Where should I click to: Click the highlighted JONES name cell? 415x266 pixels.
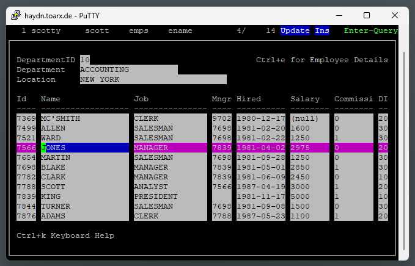point(85,148)
